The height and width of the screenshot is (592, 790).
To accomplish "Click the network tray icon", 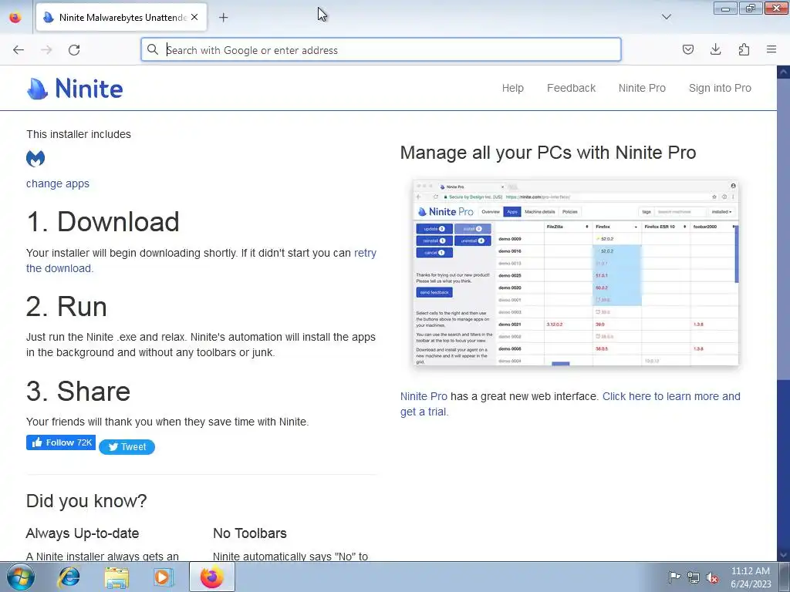I will pos(694,577).
